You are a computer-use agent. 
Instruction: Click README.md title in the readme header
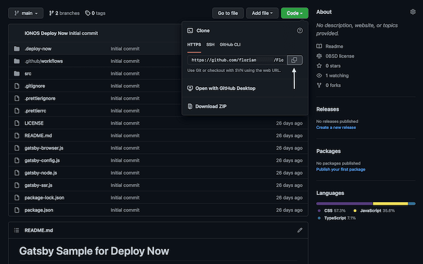tap(39, 230)
